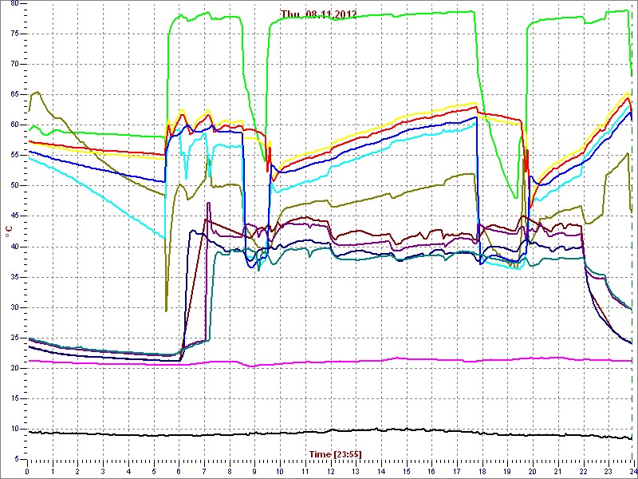Screen dimensions: 638x479
Task: Pick the hour 11 label on time axis
Action: point(305,471)
